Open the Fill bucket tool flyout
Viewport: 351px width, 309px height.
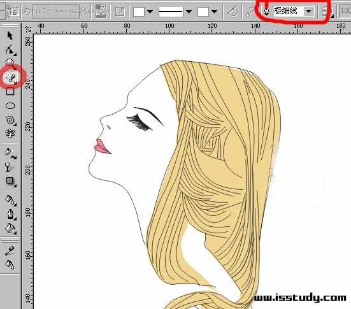(x=10, y=229)
